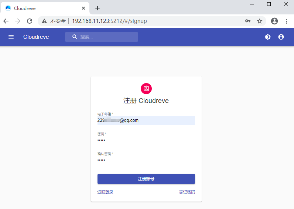Submit with the 注册账号 button

146,179
